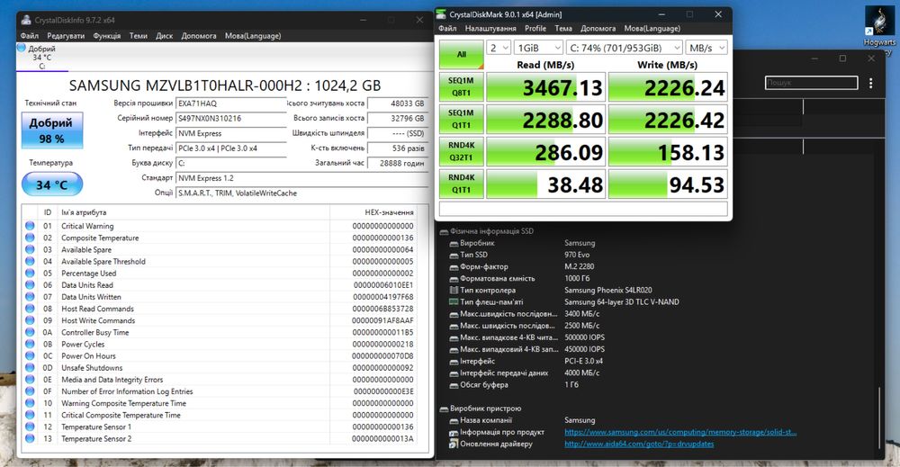This screenshot has height=467, width=900.
Task: Open Файл menu in CrystalDiskInfo
Action: pyautogui.click(x=30, y=36)
